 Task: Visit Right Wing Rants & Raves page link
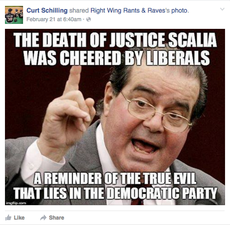click(x=130, y=10)
